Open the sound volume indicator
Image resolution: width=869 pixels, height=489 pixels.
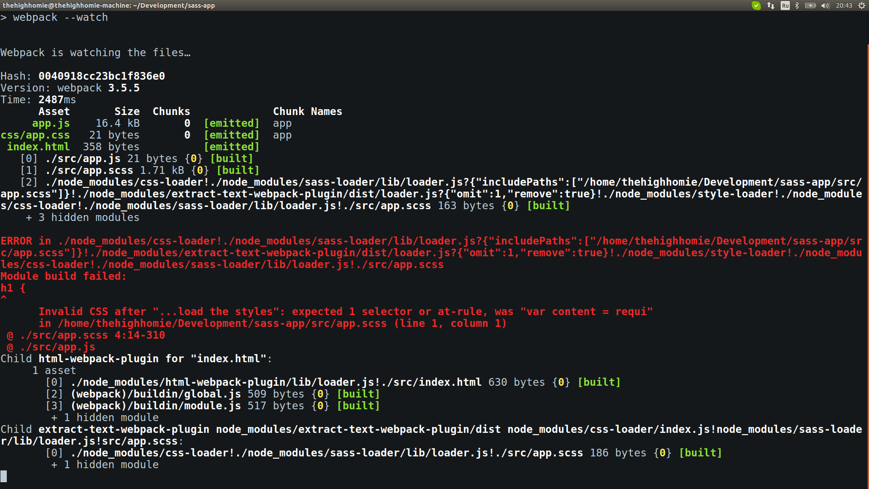point(826,5)
